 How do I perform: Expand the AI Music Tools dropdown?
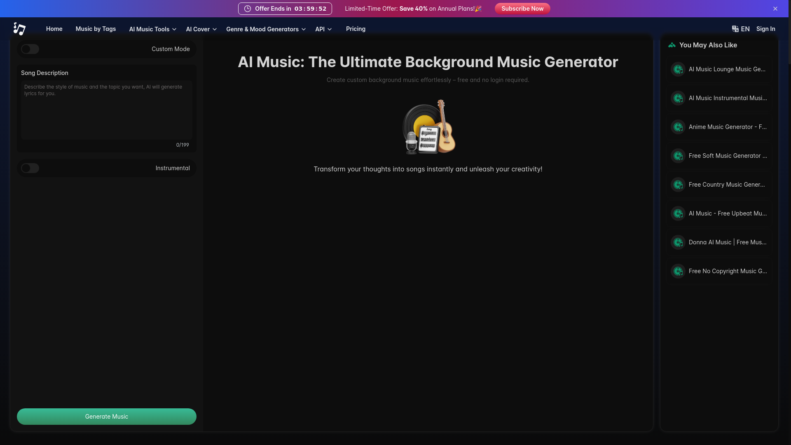(153, 29)
